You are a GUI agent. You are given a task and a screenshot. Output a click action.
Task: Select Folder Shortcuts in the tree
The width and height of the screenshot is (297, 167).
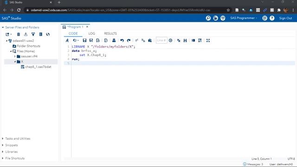[28, 46]
